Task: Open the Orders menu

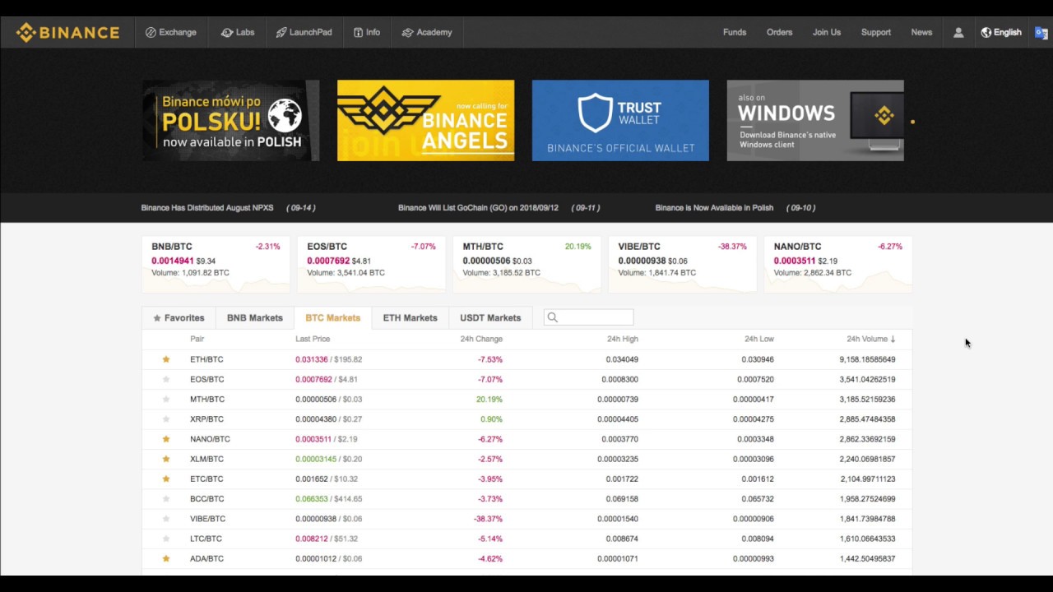Action: pos(780,33)
